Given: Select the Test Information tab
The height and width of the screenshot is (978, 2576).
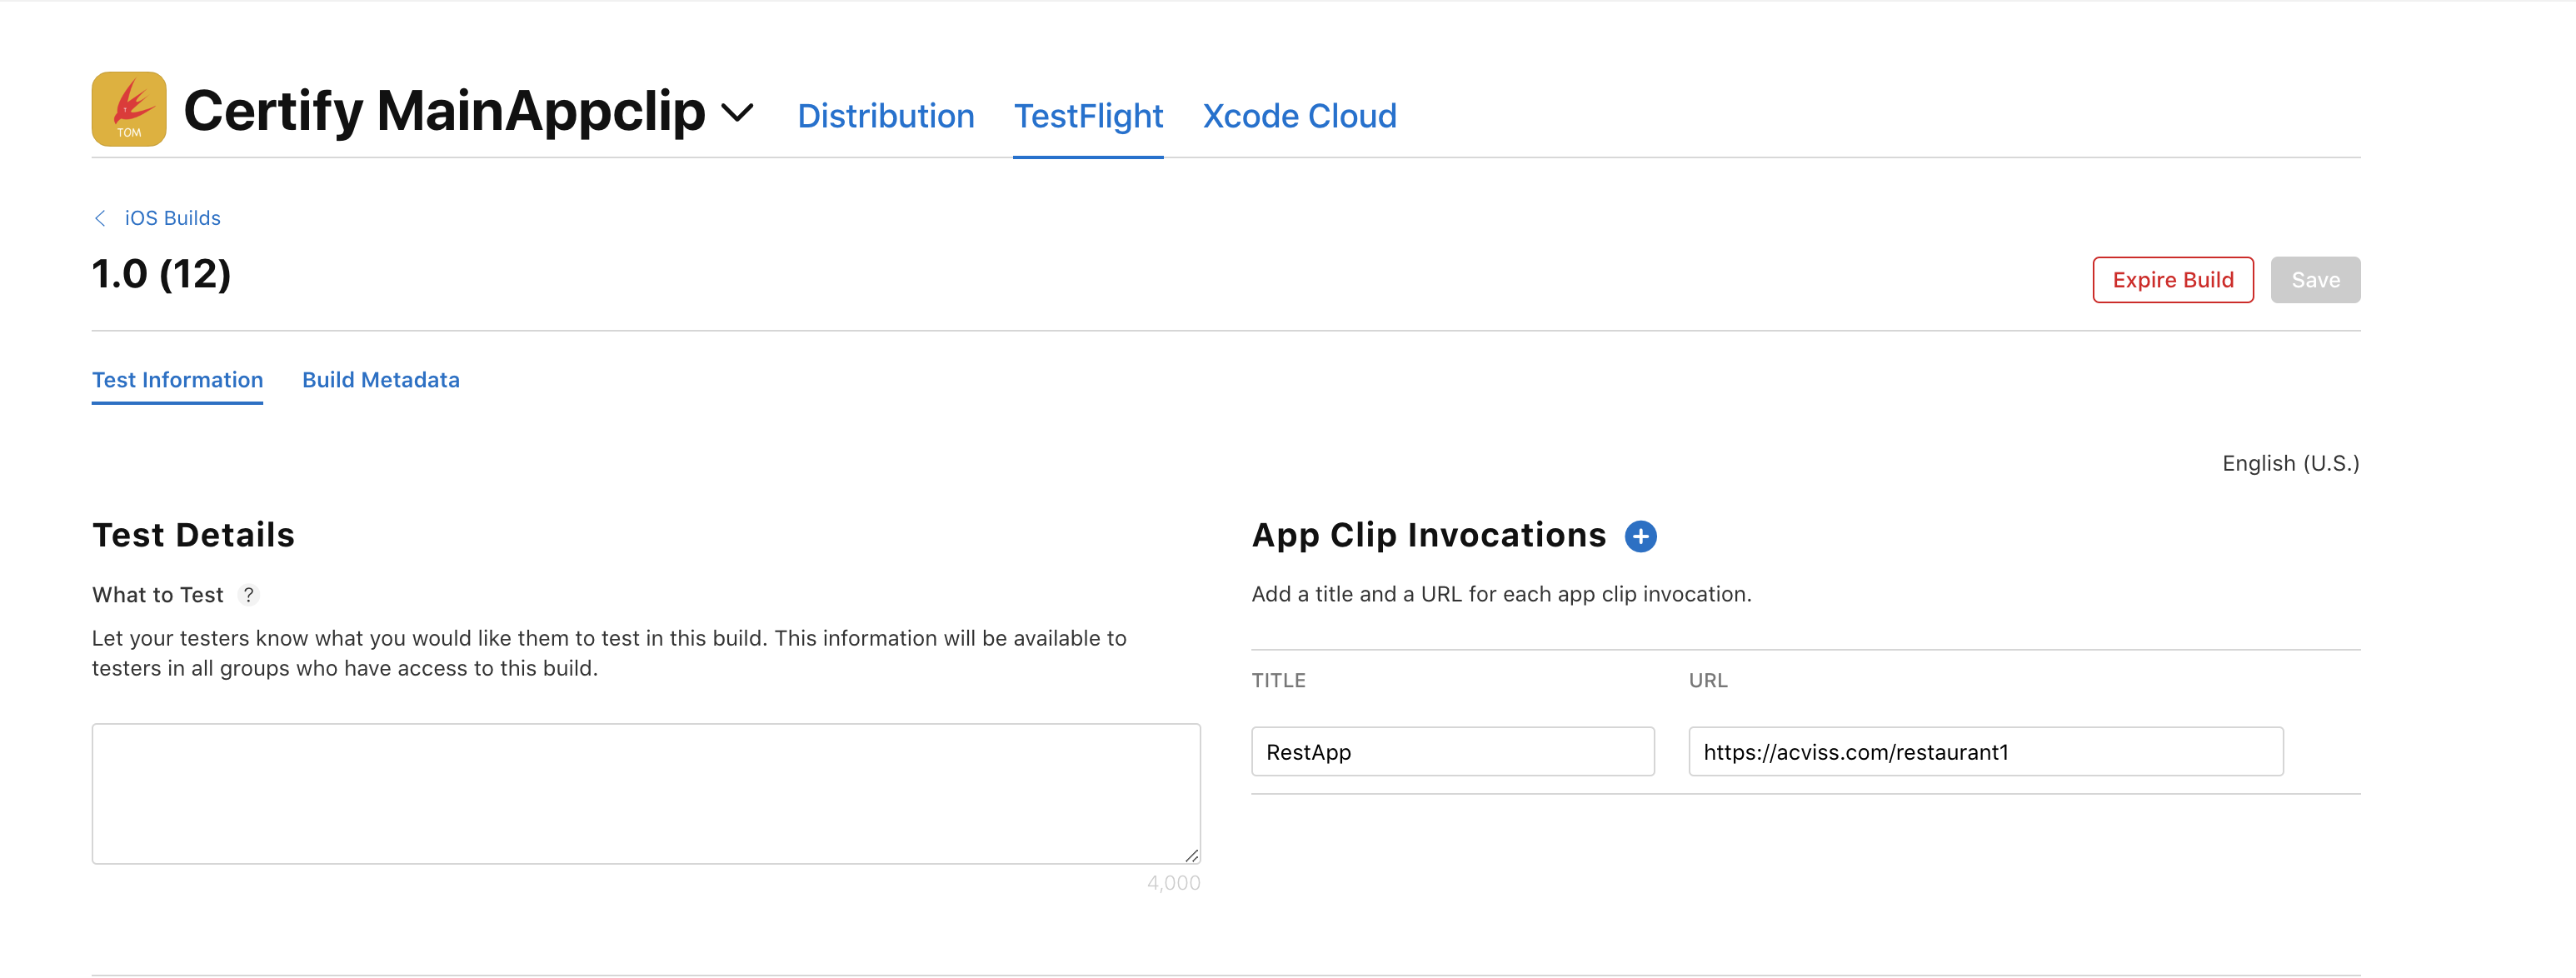Looking at the screenshot, I should tap(178, 380).
